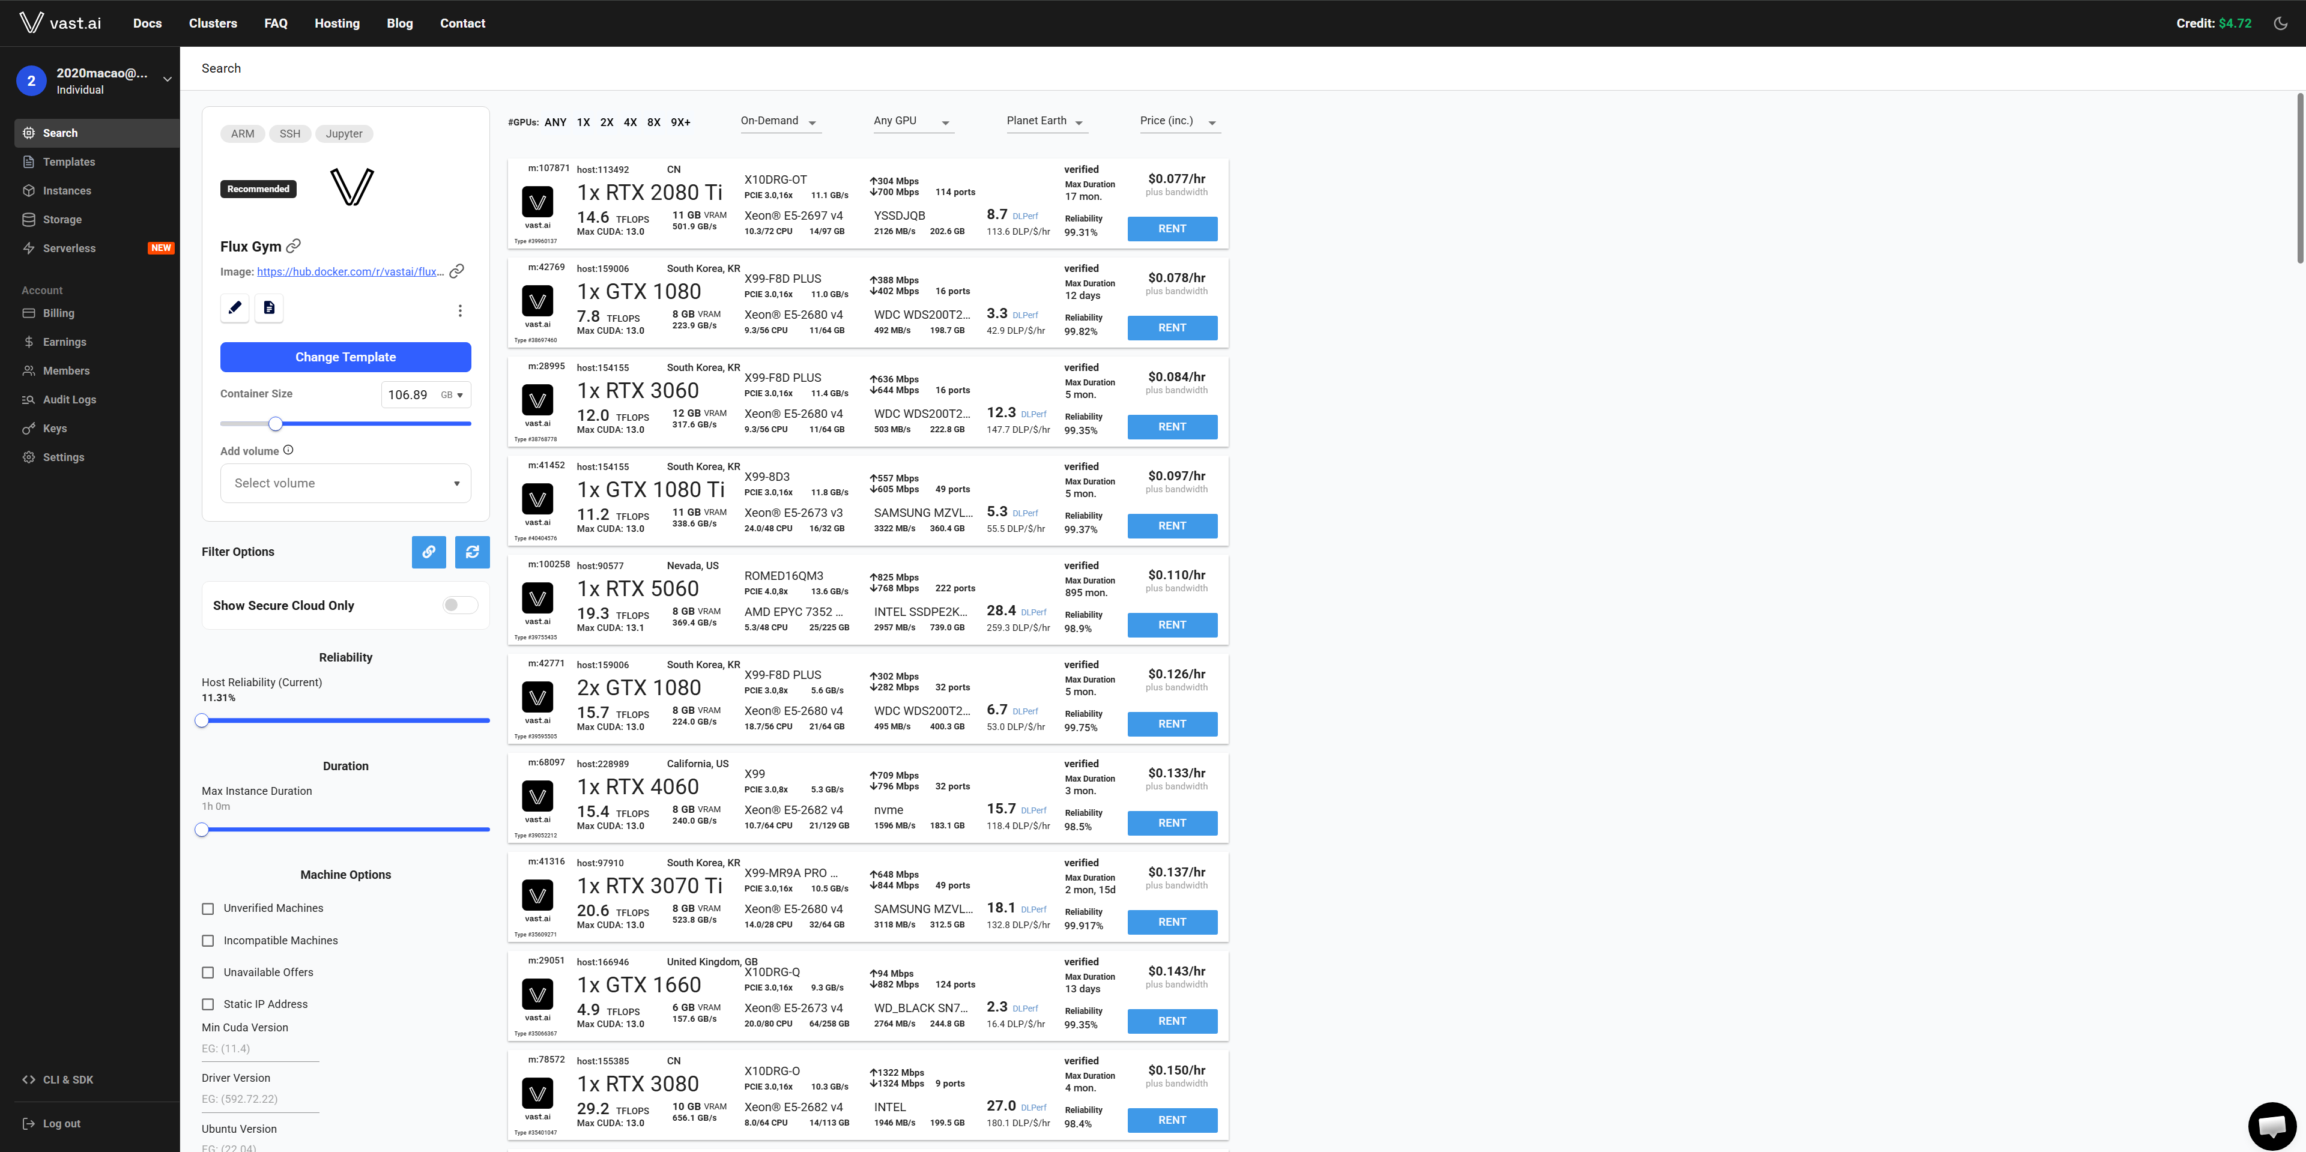This screenshot has height=1152, width=2306.
Task: Open the Flux docker hub image link
Action: tap(350, 271)
